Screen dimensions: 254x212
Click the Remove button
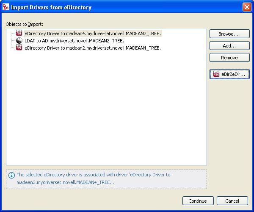click(229, 57)
